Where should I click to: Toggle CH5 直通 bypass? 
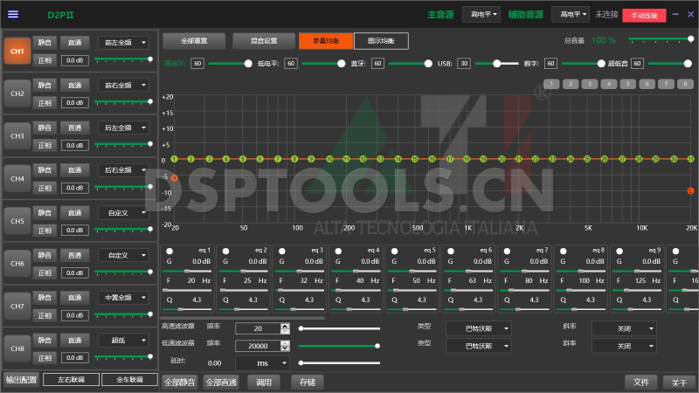point(74,212)
